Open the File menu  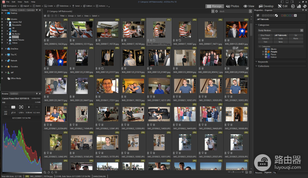pos(8,2)
